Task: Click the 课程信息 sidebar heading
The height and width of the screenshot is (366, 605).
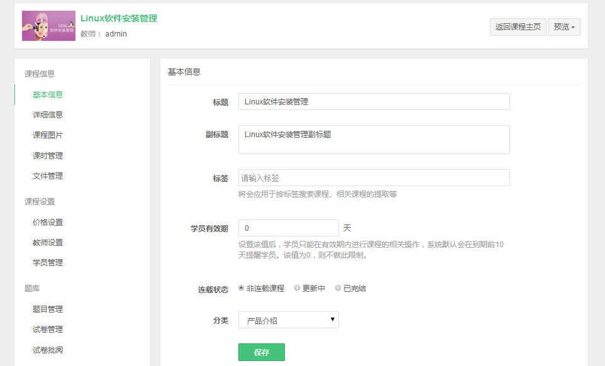Action: point(40,74)
